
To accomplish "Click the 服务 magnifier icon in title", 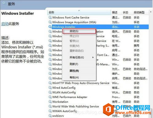I will click(x=4, y=3).
